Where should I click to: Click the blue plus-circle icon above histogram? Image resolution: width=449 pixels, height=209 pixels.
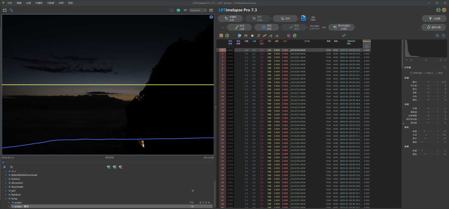437,36
